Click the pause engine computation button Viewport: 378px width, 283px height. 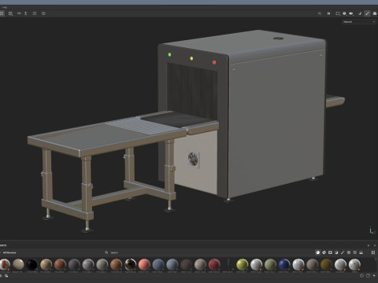coord(328,13)
